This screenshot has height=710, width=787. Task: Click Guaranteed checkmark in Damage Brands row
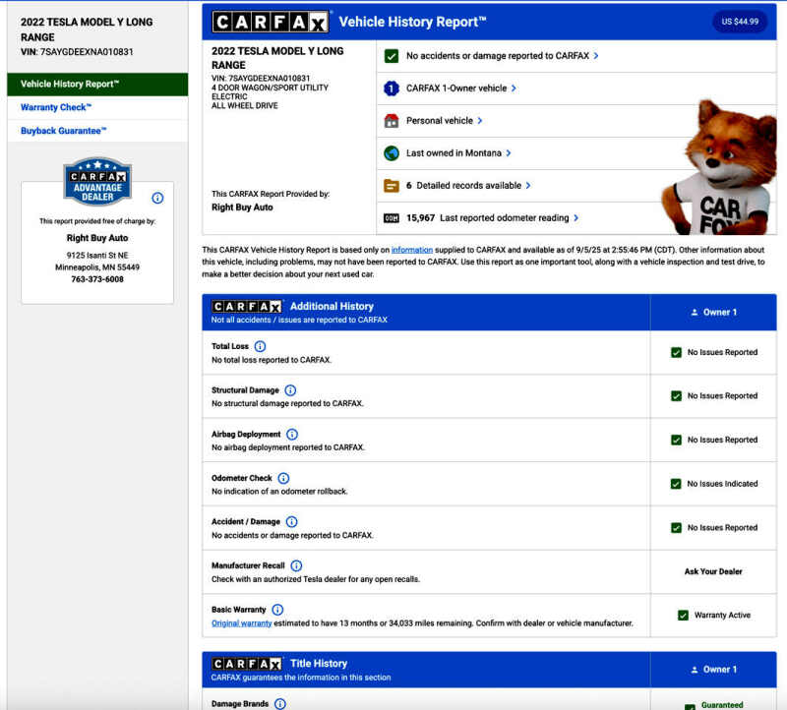pyautogui.click(x=690, y=706)
